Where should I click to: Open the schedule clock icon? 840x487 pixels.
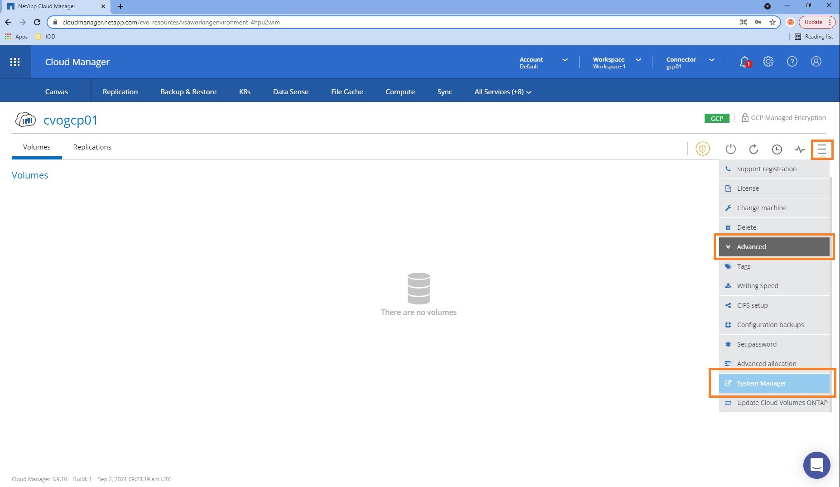[x=777, y=149]
